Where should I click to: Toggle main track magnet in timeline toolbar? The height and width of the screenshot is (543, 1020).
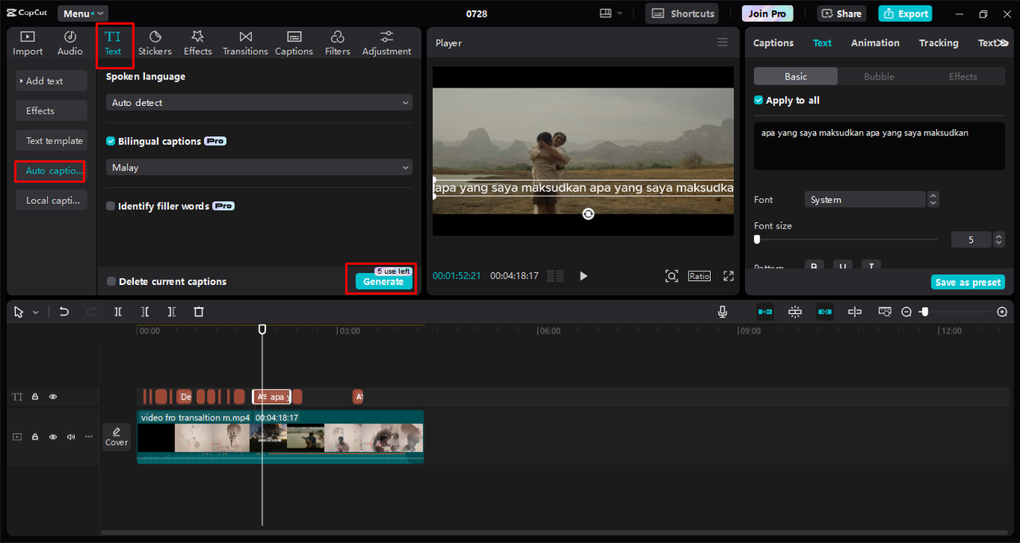coord(765,312)
